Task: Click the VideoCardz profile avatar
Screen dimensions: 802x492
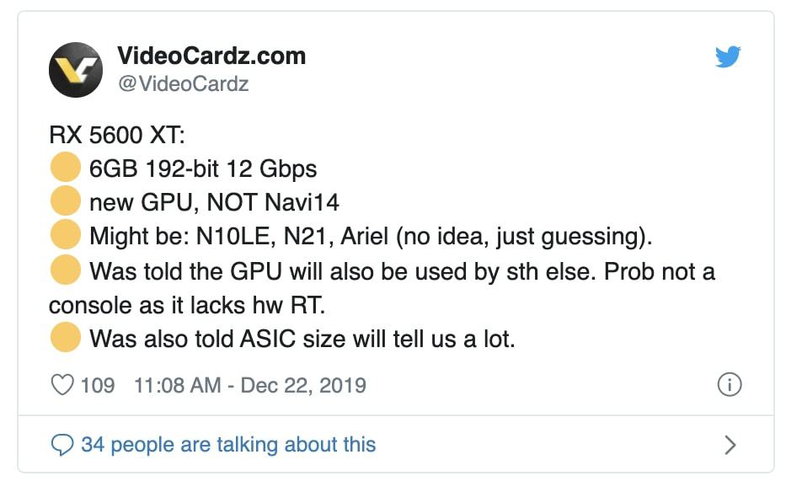Action: [76, 70]
